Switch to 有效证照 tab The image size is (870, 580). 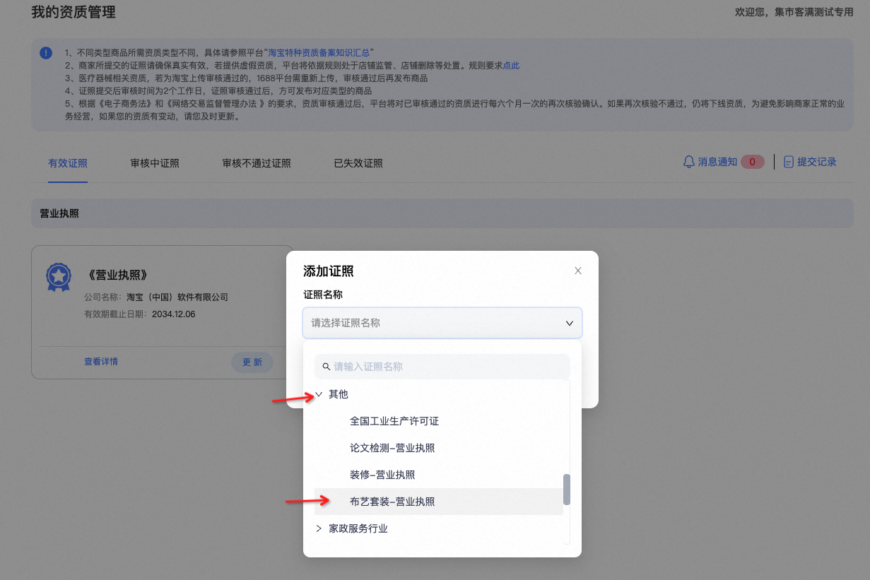pos(68,163)
